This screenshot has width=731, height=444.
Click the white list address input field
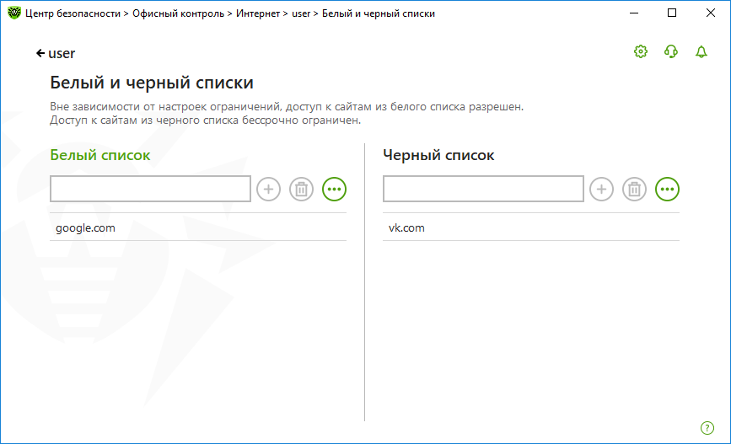tap(150, 189)
